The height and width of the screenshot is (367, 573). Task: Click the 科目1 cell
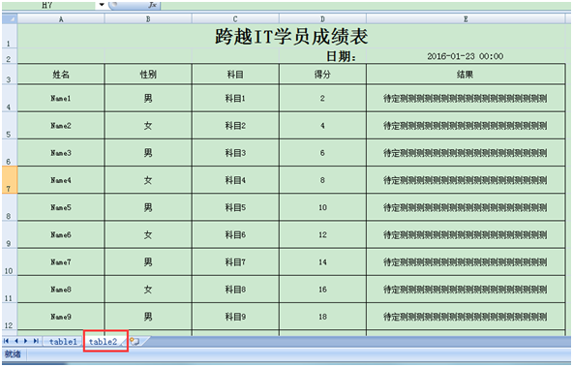(x=235, y=99)
